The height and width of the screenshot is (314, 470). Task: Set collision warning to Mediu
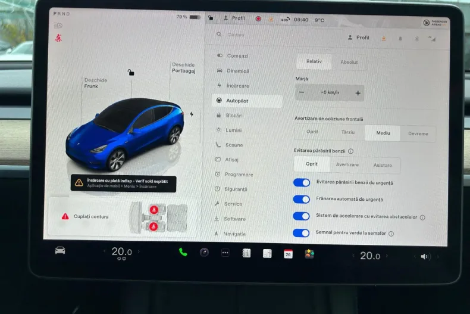pos(383,133)
